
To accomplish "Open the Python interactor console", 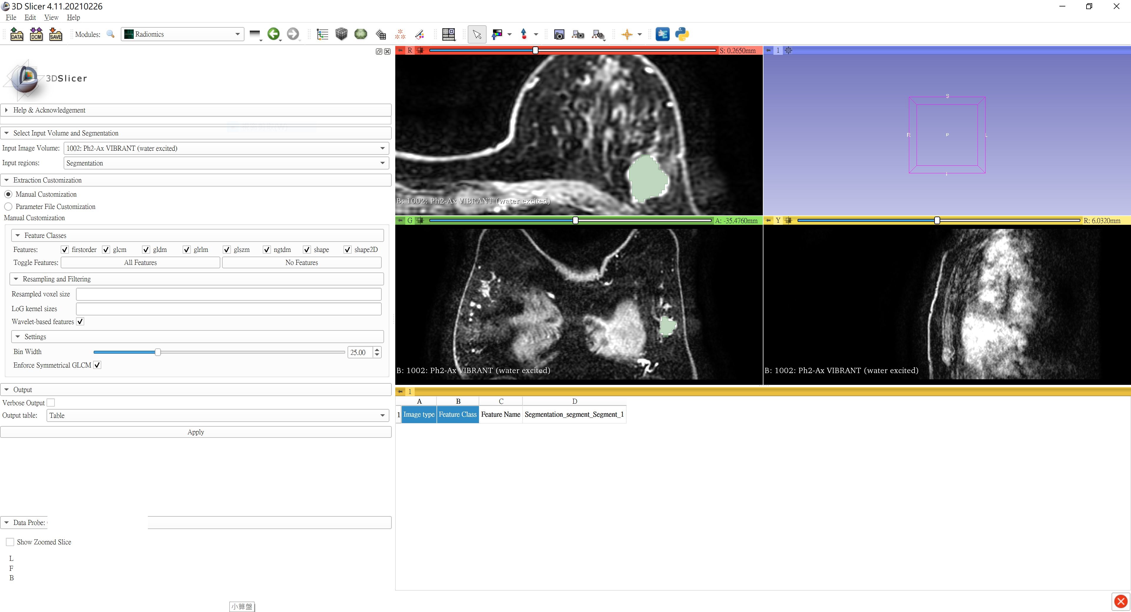I will point(682,34).
